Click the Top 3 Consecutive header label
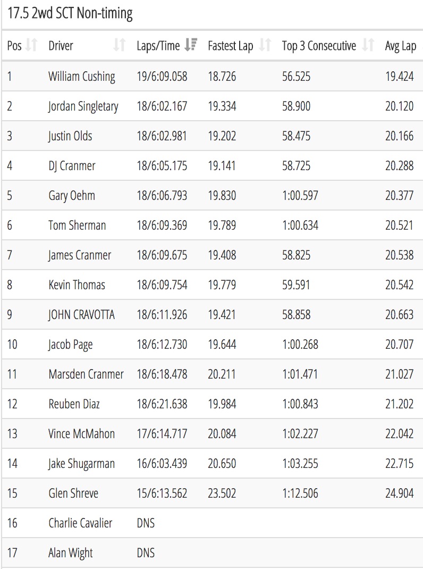The width and height of the screenshot is (423, 569). 319,46
